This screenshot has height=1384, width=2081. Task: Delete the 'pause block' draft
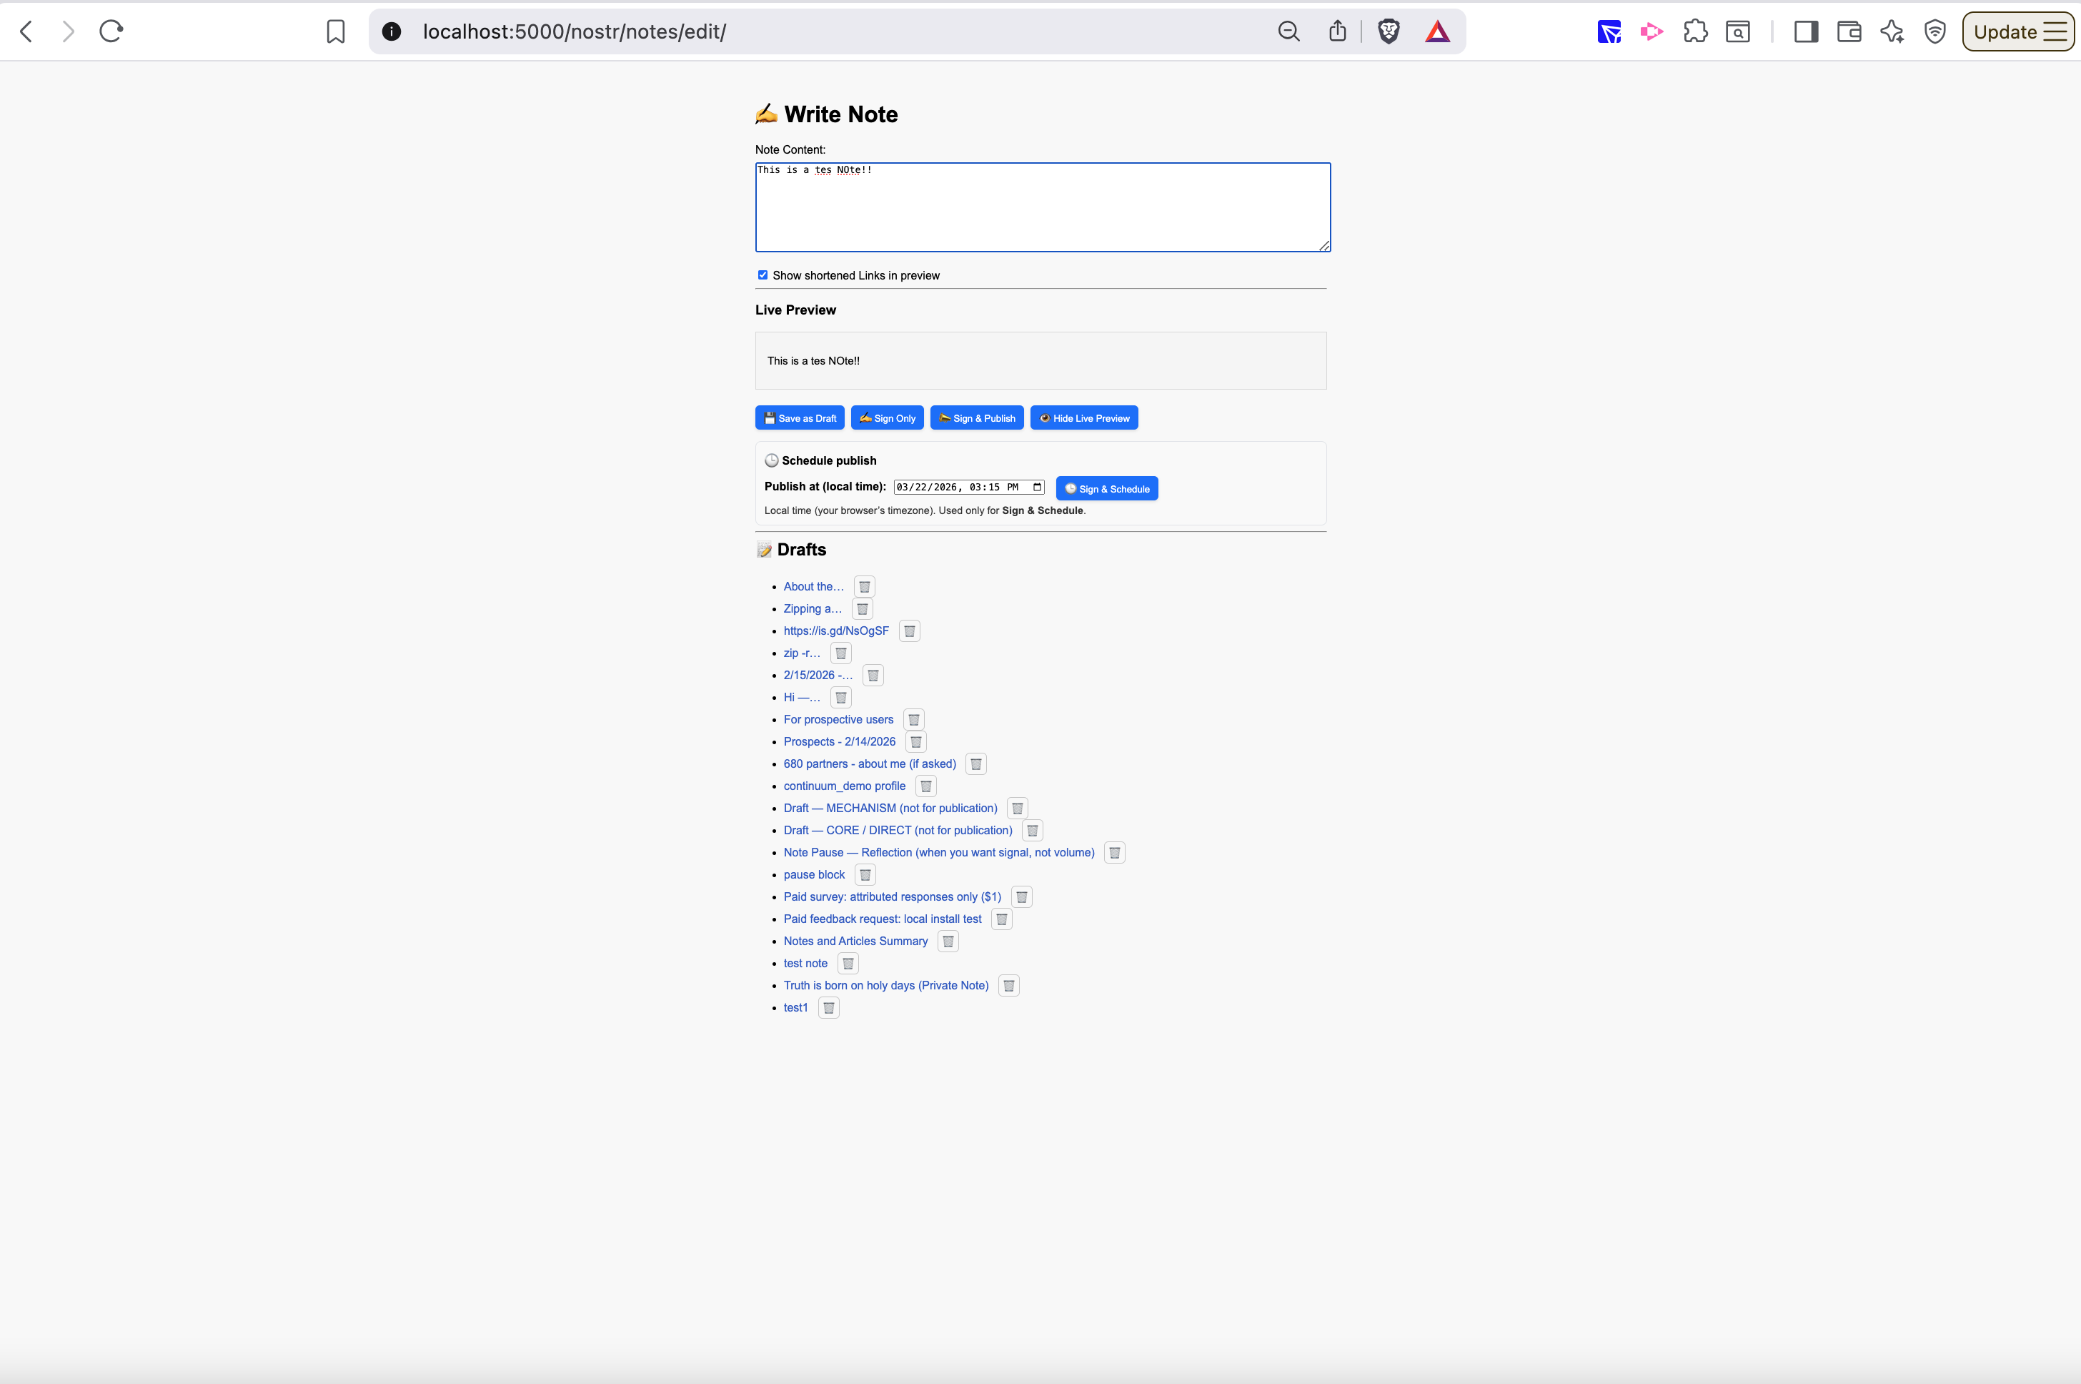(x=865, y=875)
